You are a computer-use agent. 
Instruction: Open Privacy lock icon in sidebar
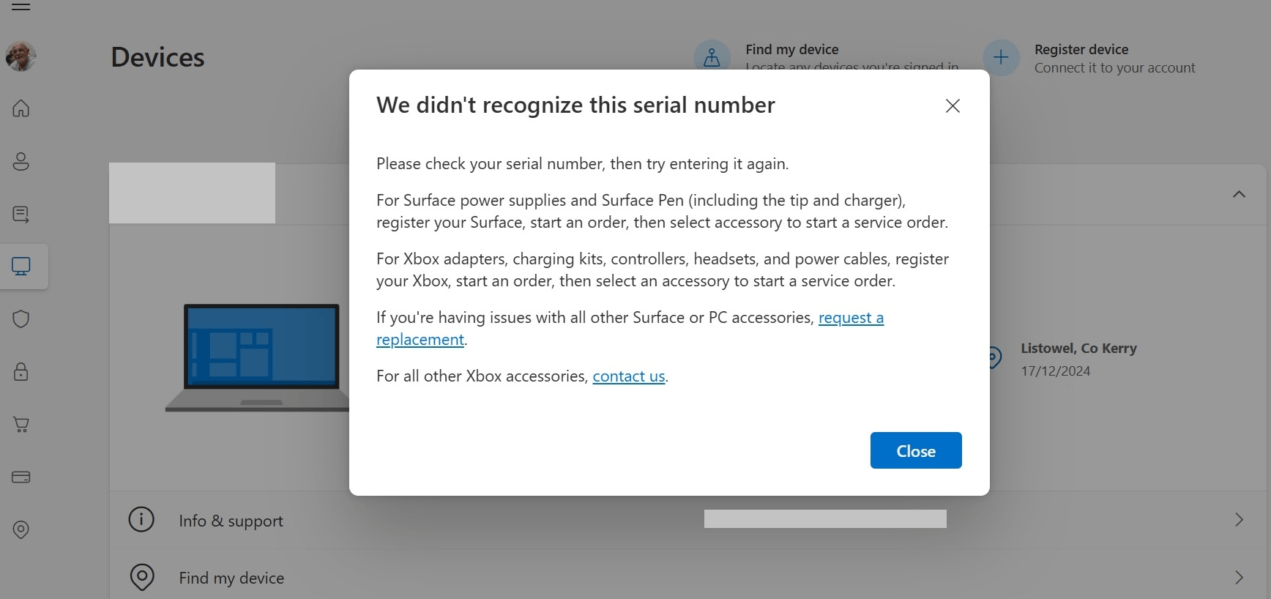21,372
